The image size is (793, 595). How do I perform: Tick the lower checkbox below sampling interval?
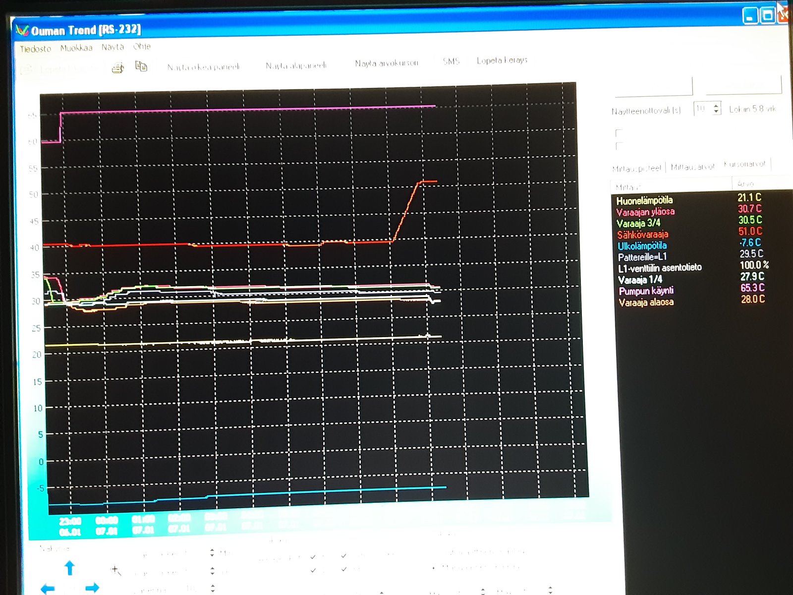[619, 146]
